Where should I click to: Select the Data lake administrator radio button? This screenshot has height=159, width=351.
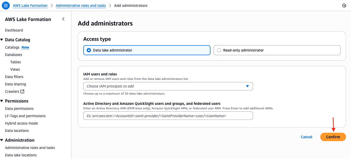[89, 50]
